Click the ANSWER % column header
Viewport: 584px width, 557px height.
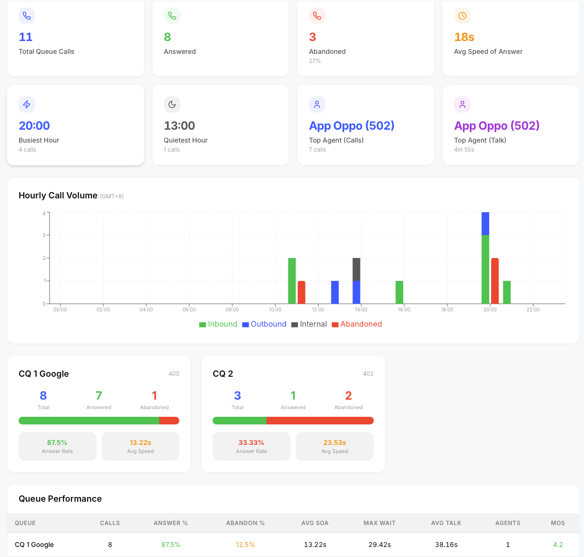coord(171,523)
